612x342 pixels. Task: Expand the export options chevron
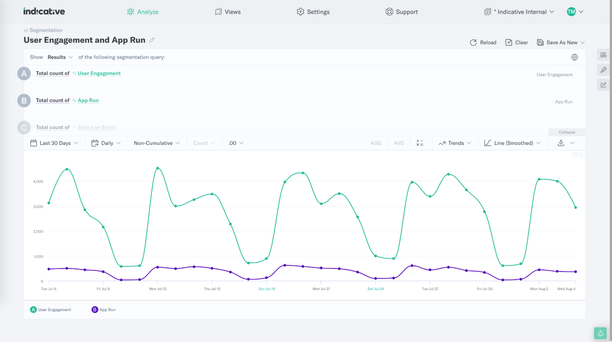(x=573, y=143)
